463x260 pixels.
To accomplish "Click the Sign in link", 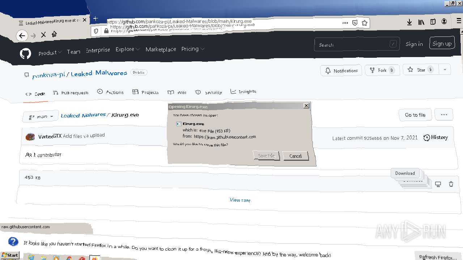I will pyautogui.click(x=414, y=44).
